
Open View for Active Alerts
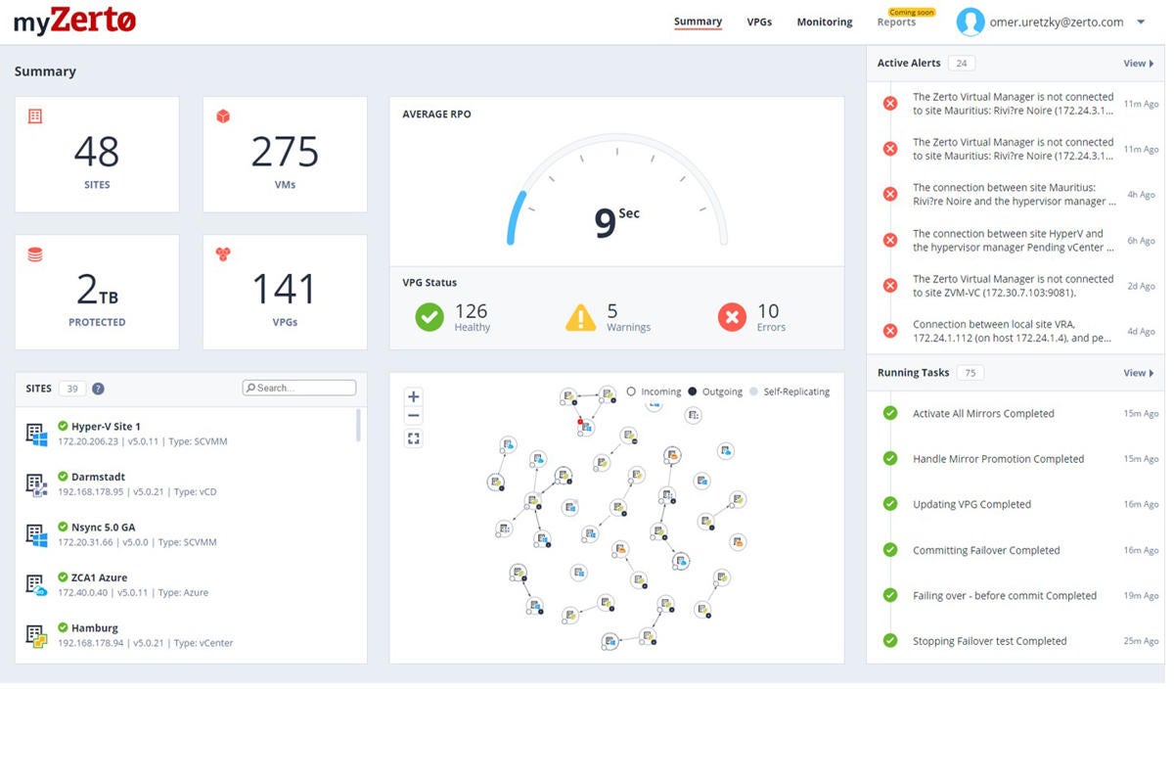coord(1138,64)
